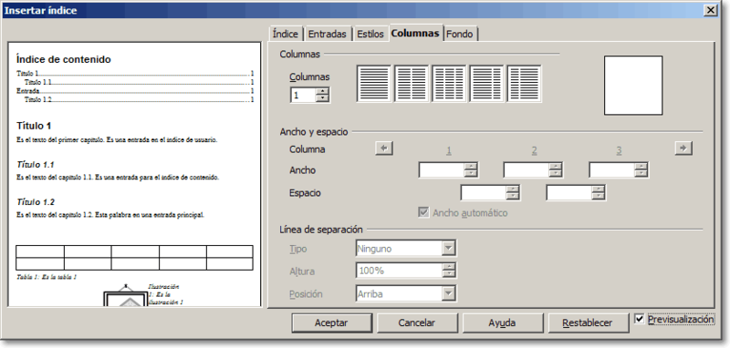Screen dimensions: 730x348
Task: Click the 'Título 1.2' heading in preview
Action: pos(36,202)
